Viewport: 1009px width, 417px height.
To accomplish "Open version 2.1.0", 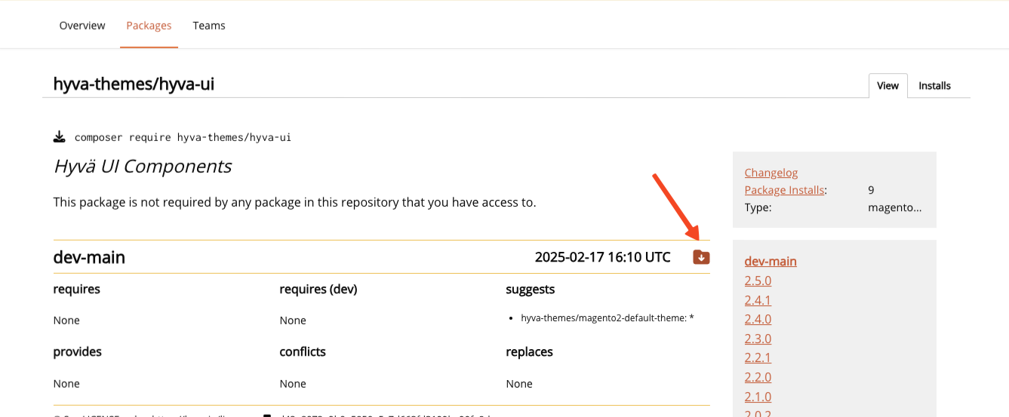I will pyautogui.click(x=758, y=397).
